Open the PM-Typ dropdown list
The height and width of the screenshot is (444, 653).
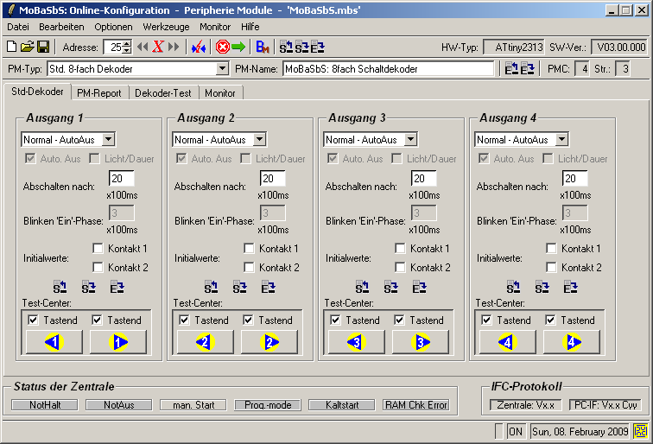(222, 69)
